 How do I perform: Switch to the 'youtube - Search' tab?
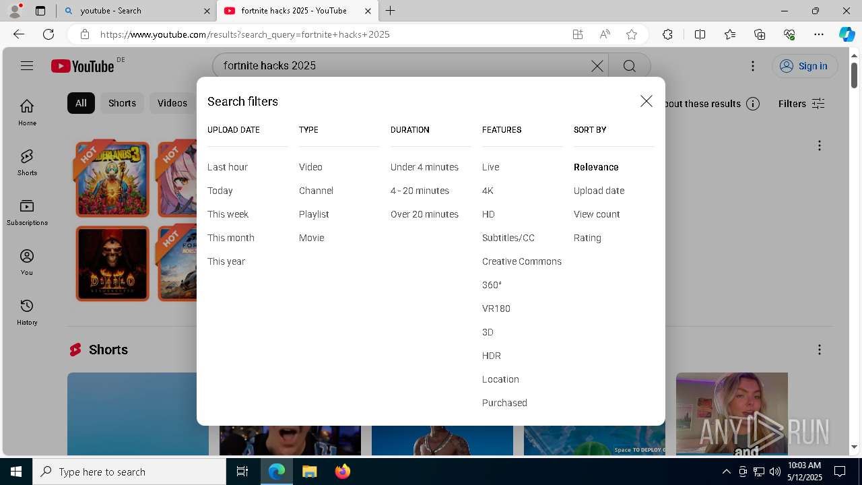[138, 11]
